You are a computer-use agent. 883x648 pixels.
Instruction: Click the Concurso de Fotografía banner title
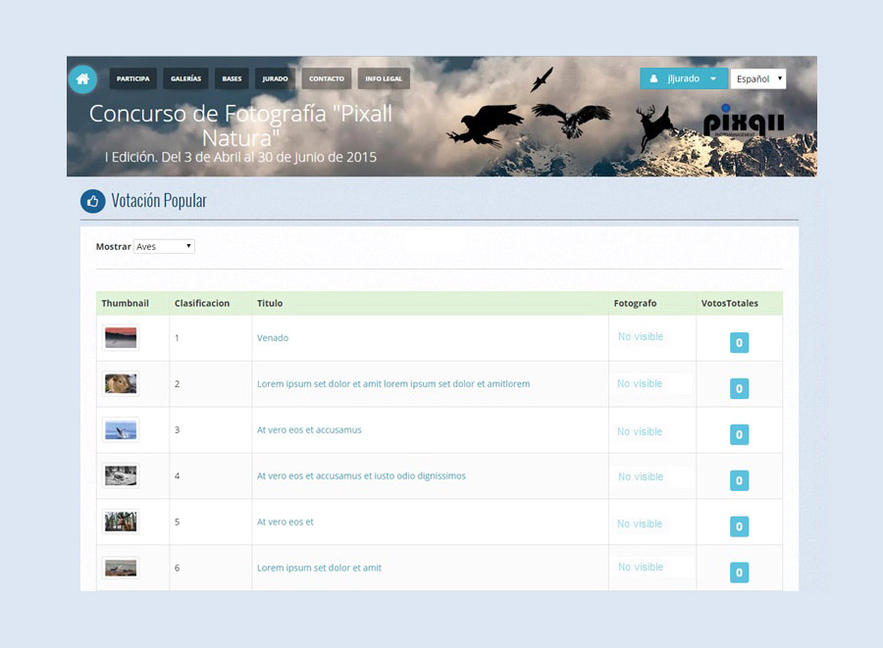click(240, 125)
